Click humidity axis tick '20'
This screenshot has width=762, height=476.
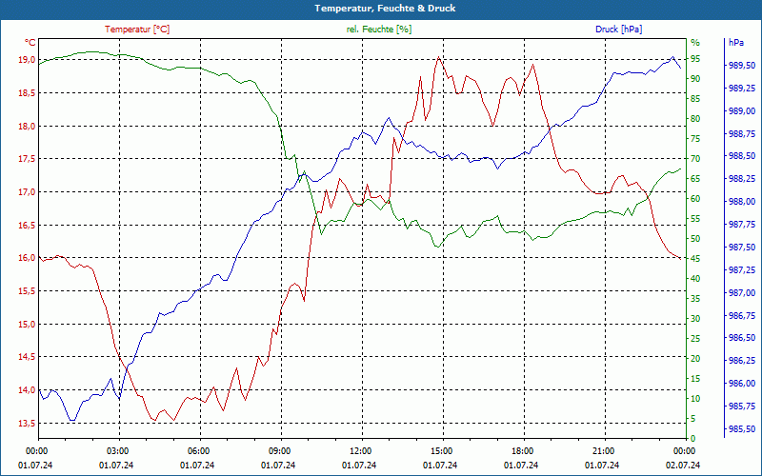pyautogui.click(x=695, y=359)
